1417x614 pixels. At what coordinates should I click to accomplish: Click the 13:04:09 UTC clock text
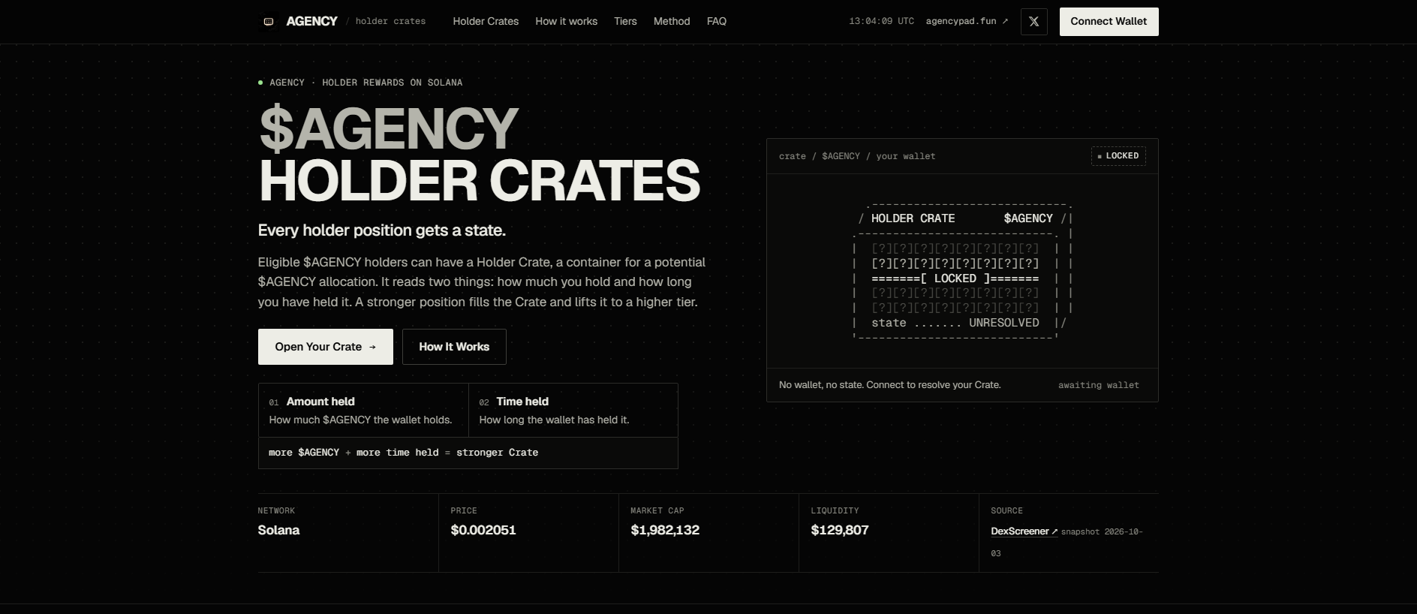tap(881, 21)
